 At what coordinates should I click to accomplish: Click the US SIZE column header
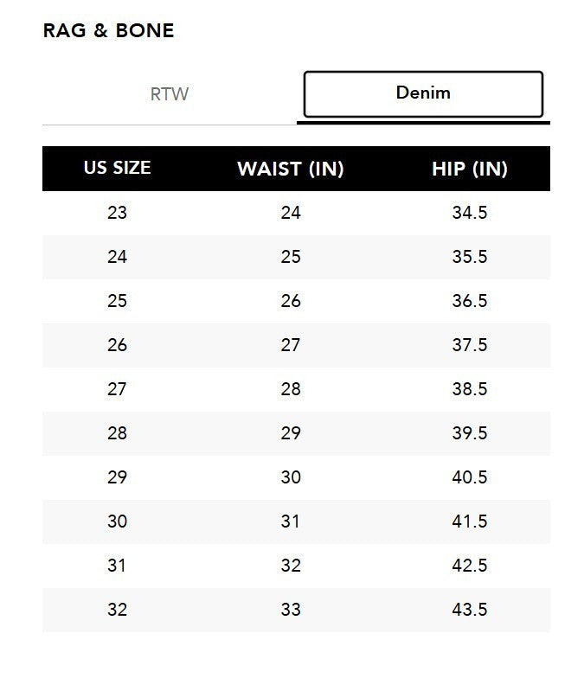tap(117, 168)
